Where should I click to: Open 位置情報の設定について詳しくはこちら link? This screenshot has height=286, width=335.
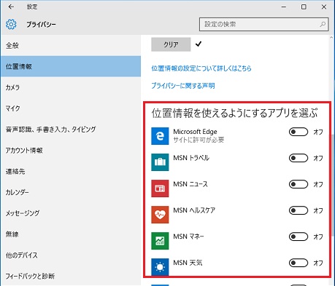[201, 68]
